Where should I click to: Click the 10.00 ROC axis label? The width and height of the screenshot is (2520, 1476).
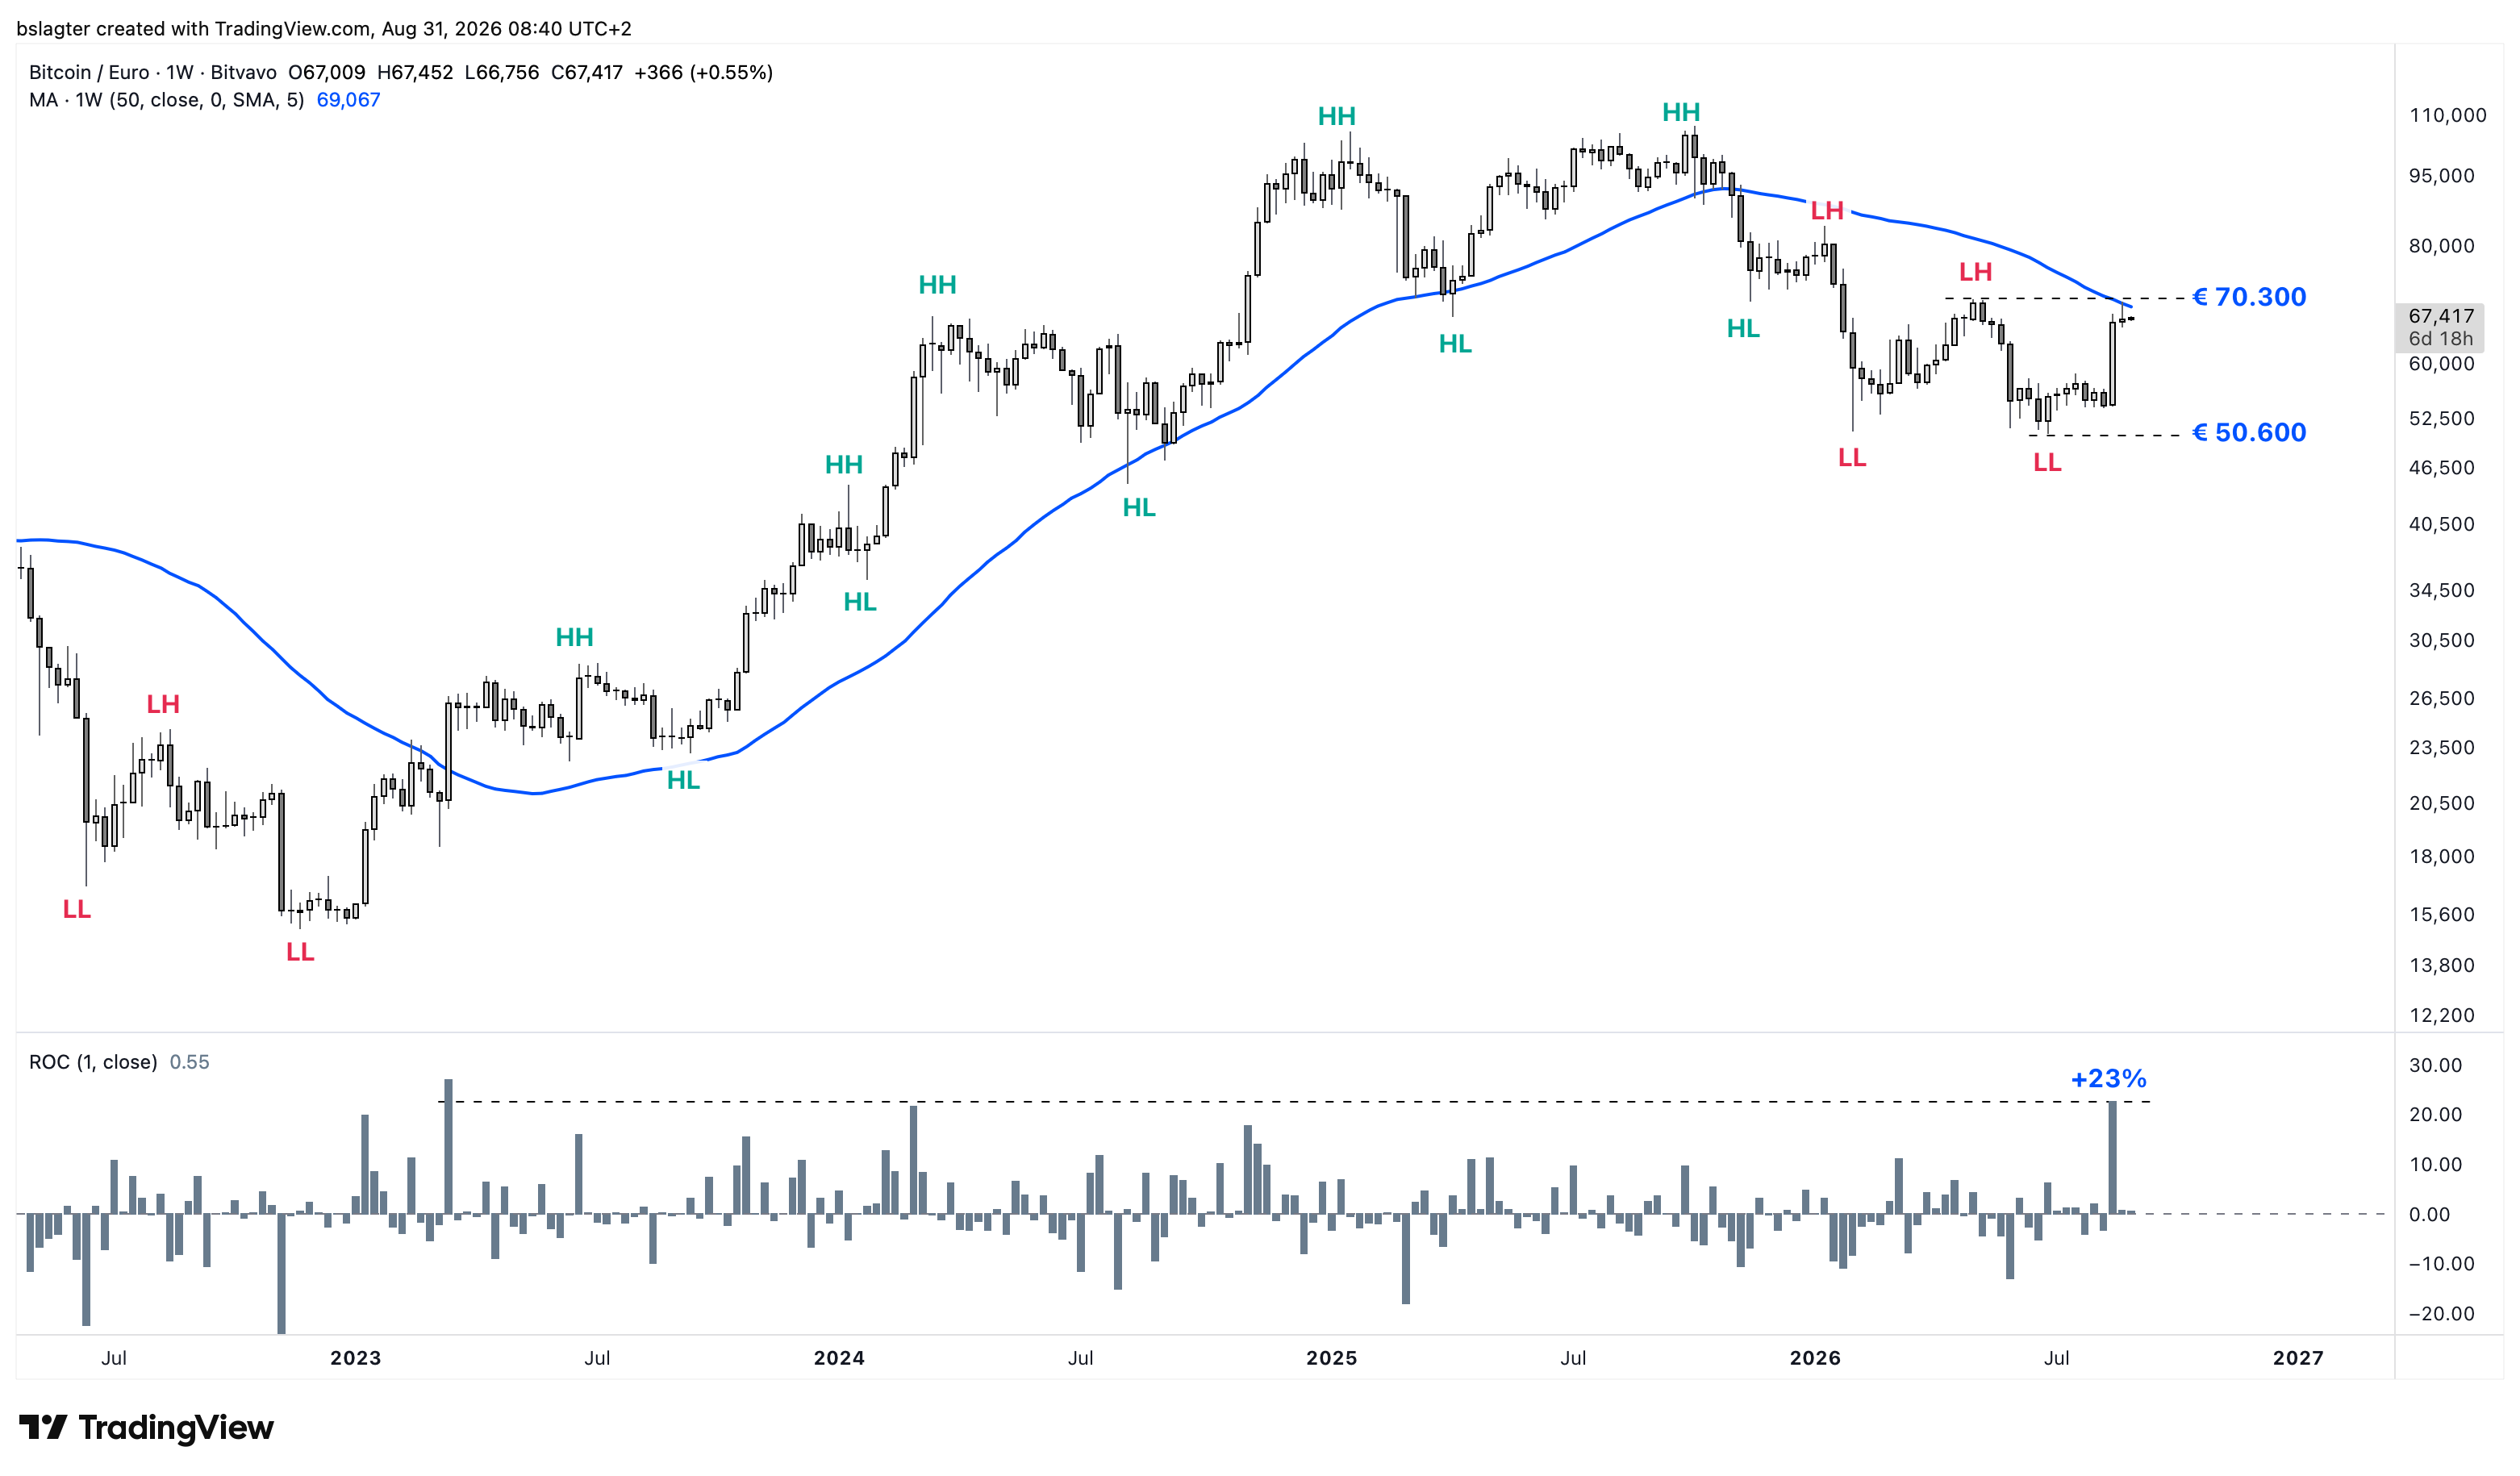point(2436,1164)
